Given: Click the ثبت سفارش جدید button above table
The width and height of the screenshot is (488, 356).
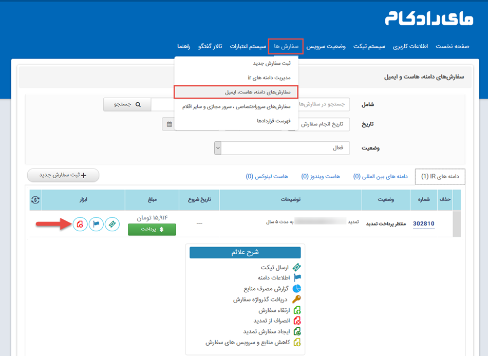Looking at the screenshot, I should (x=63, y=175).
